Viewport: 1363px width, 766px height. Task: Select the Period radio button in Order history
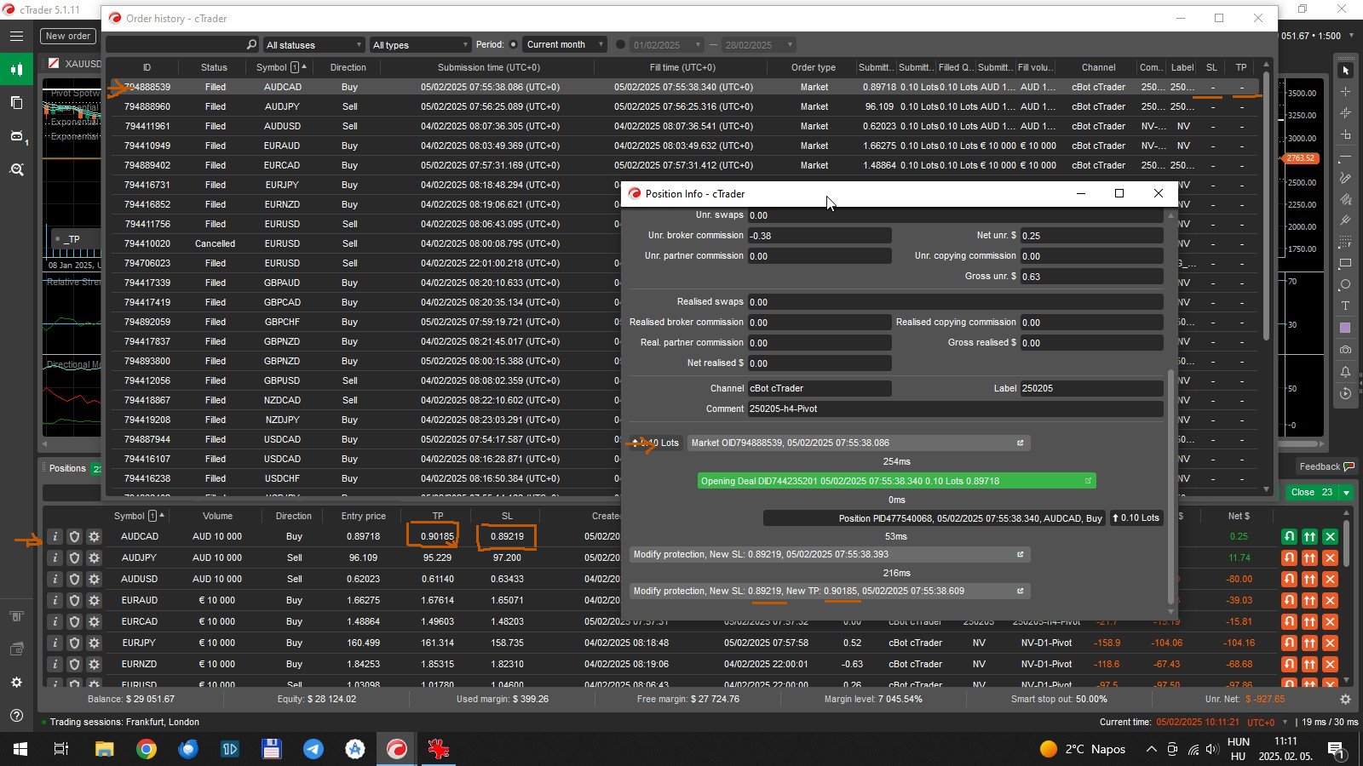coord(513,44)
